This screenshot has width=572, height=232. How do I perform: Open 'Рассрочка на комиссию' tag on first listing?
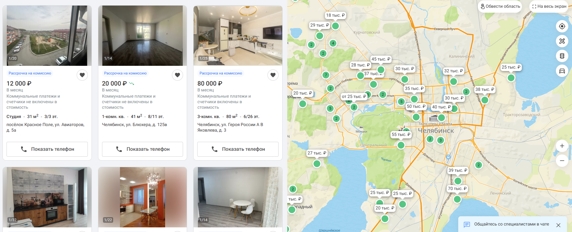click(30, 73)
